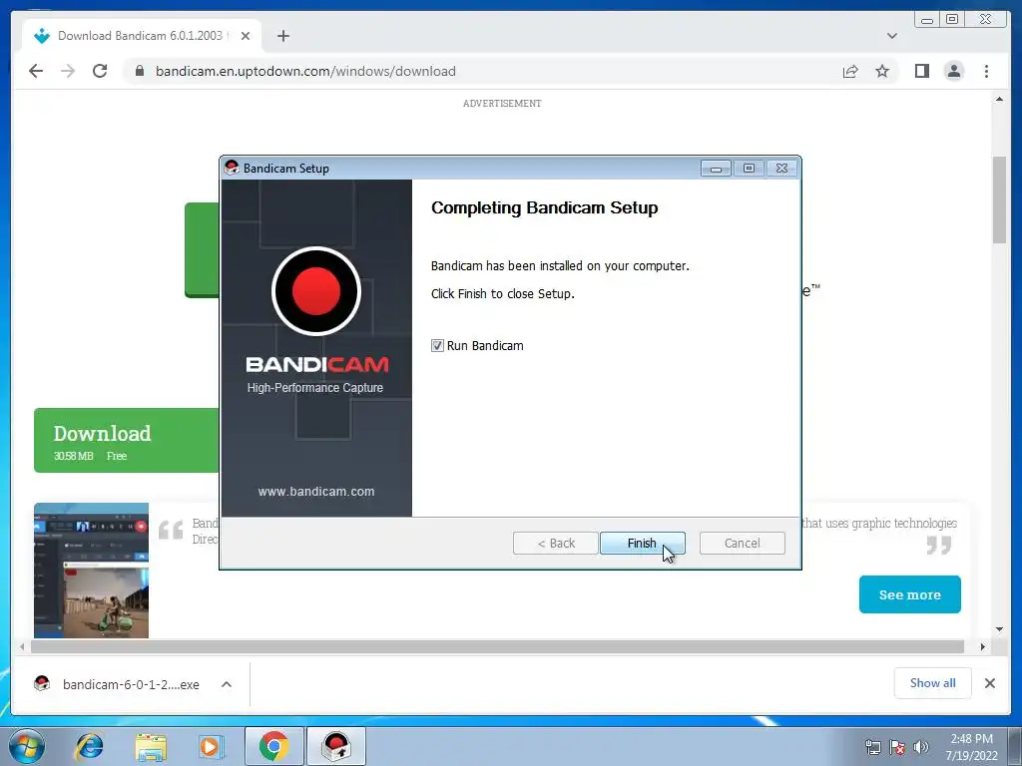Screen dimensions: 1022x766
Task: Click Chrome's forward arrow
Action: [x=68, y=71]
